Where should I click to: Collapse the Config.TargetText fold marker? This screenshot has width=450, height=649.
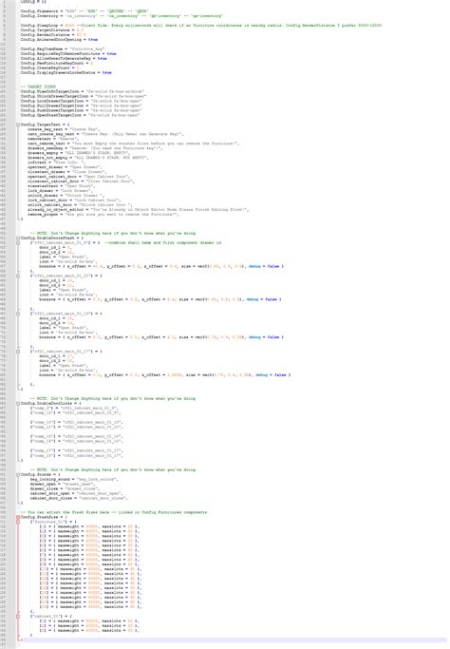click(18, 124)
